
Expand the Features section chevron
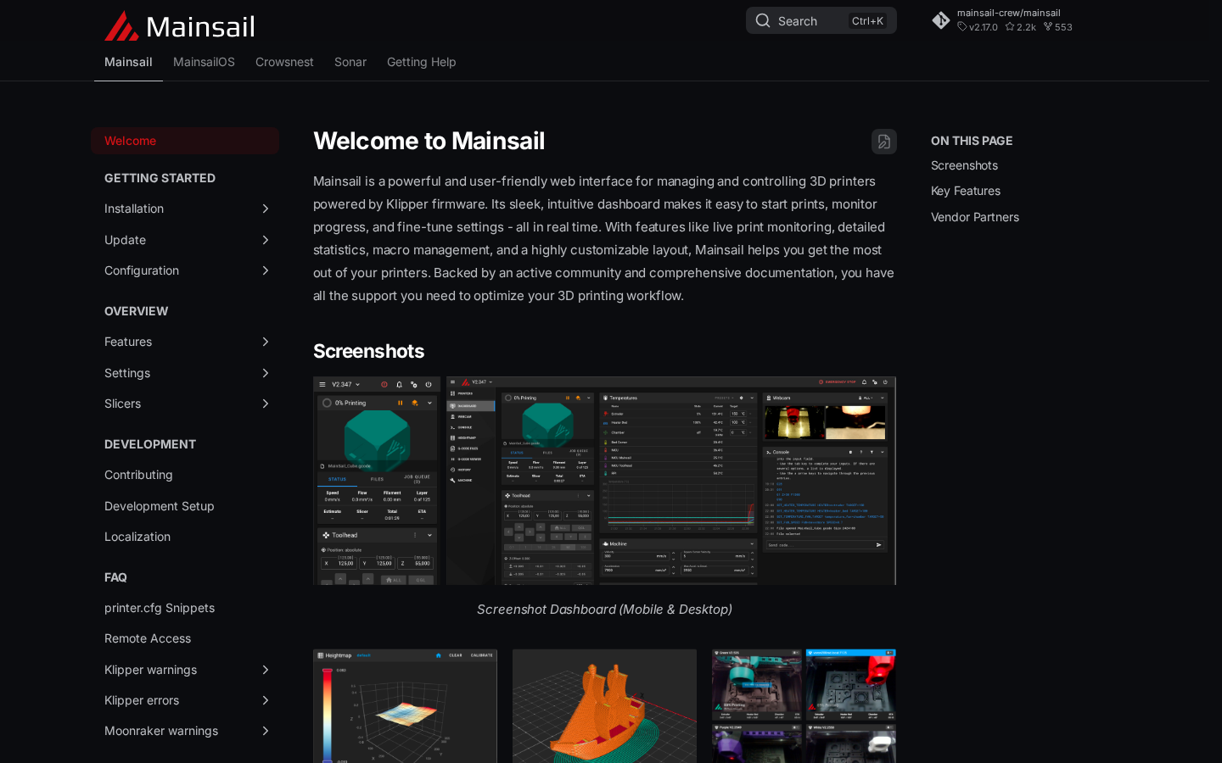point(266,342)
